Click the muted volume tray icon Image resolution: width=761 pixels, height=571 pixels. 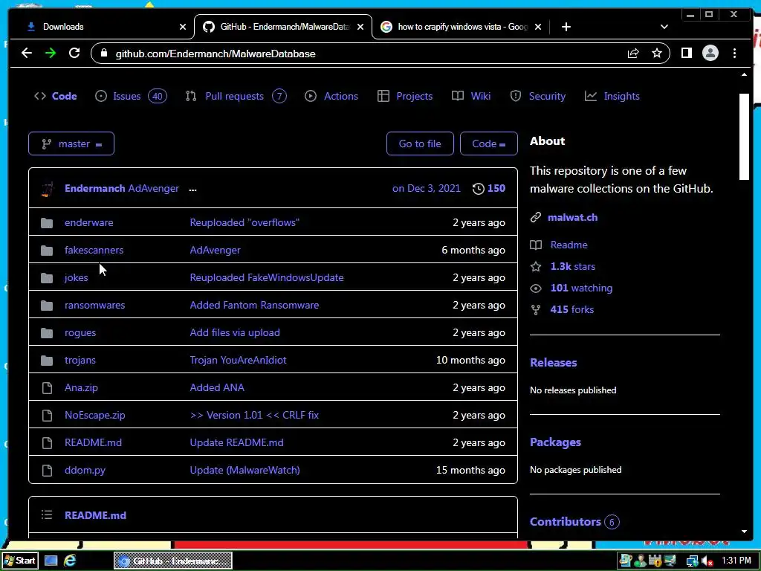click(x=707, y=561)
